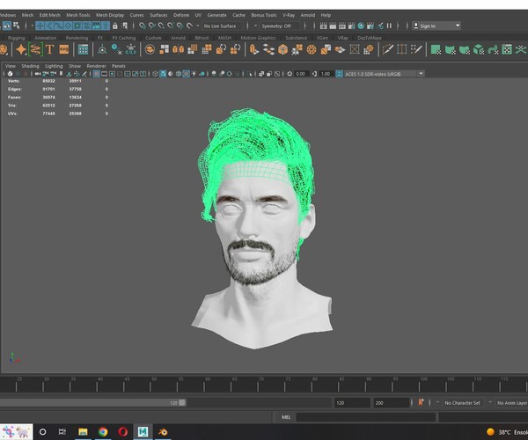
Task: Click the center pivot shelf icon
Action: pos(102,49)
